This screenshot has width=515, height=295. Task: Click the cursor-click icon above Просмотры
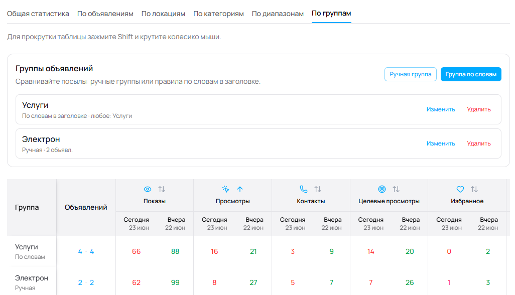[x=226, y=189]
